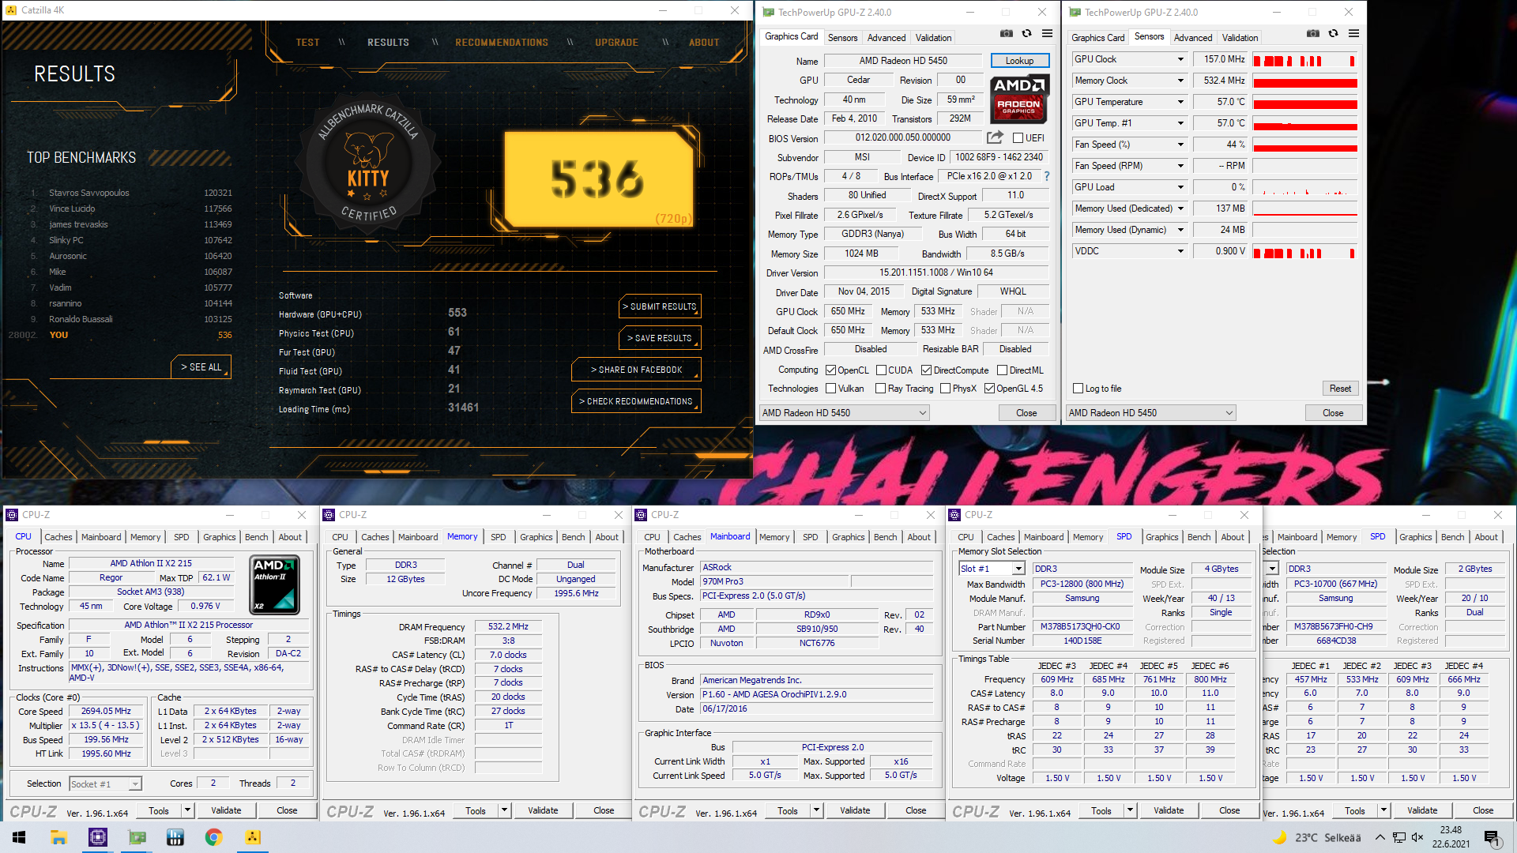Click SAVE RESULTS in Catzilla
This screenshot has width=1517, height=853.
(x=660, y=338)
